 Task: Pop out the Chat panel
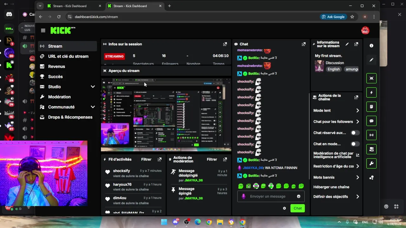304,44
